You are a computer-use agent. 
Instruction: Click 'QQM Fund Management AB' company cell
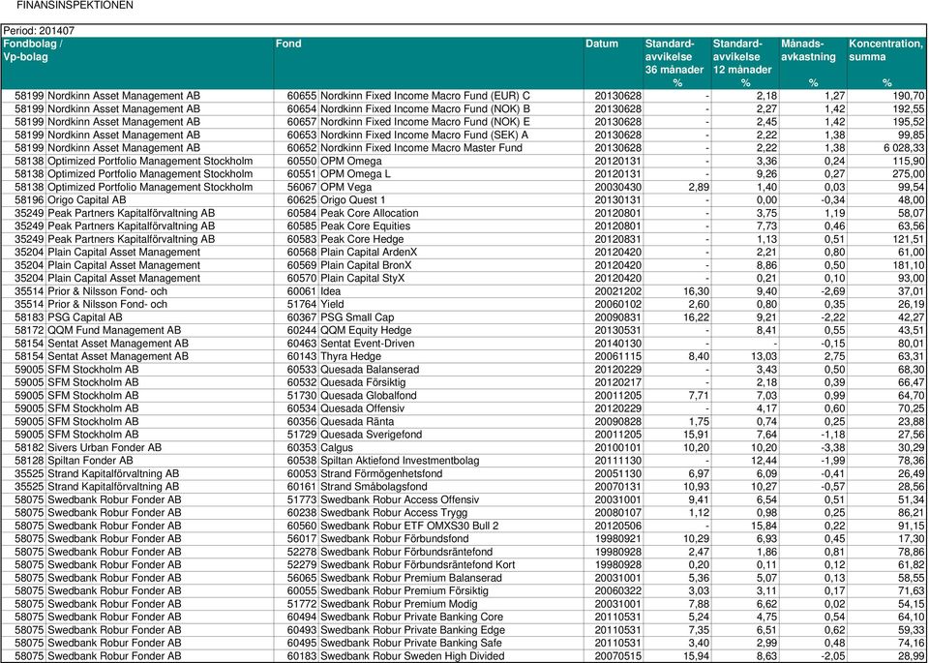(114, 331)
